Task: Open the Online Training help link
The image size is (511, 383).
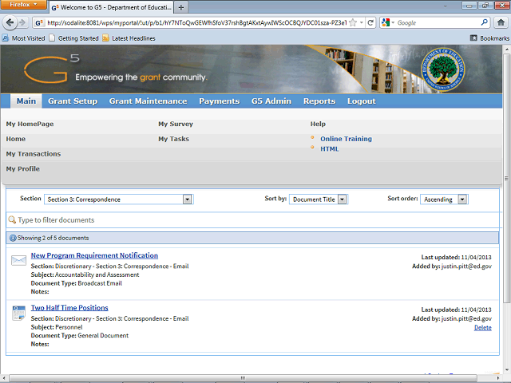Action: pos(346,139)
